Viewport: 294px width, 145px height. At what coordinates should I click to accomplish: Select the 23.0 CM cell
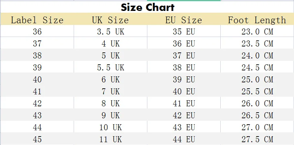(x=257, y=31)
